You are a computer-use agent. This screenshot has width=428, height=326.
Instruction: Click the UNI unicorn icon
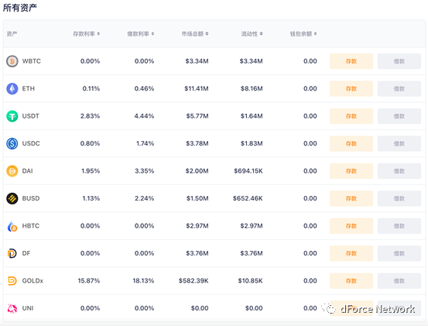pyautogui.click(x=12, y=308)
